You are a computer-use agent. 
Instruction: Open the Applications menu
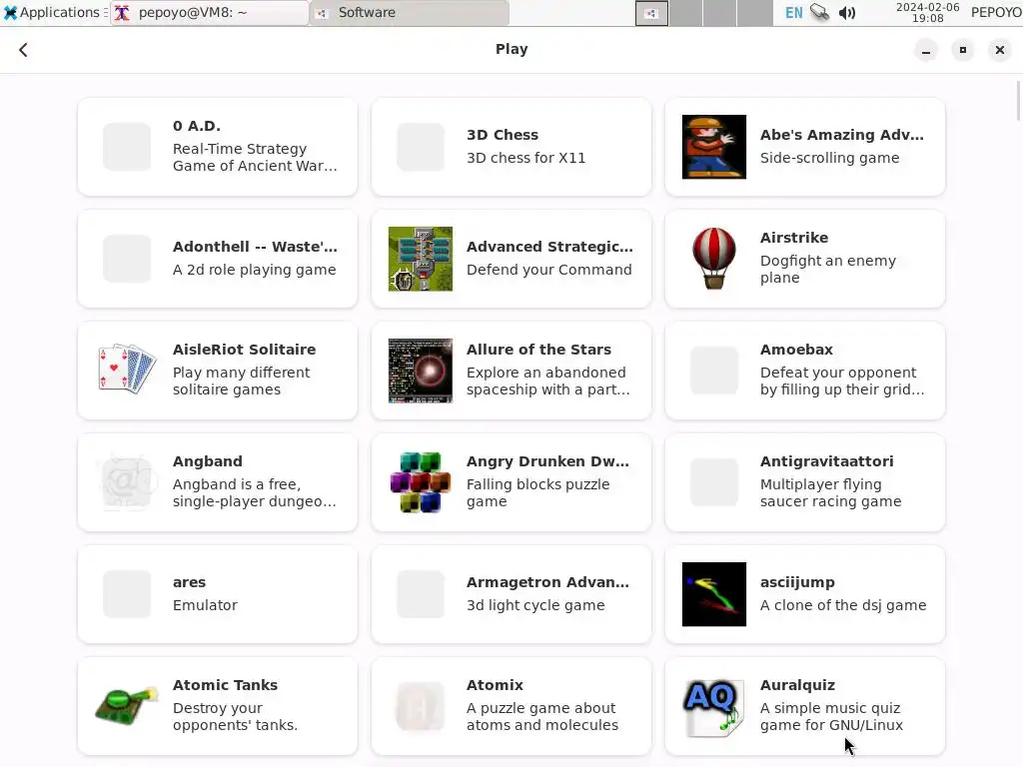pyautogui.click(x=52, y=12)
